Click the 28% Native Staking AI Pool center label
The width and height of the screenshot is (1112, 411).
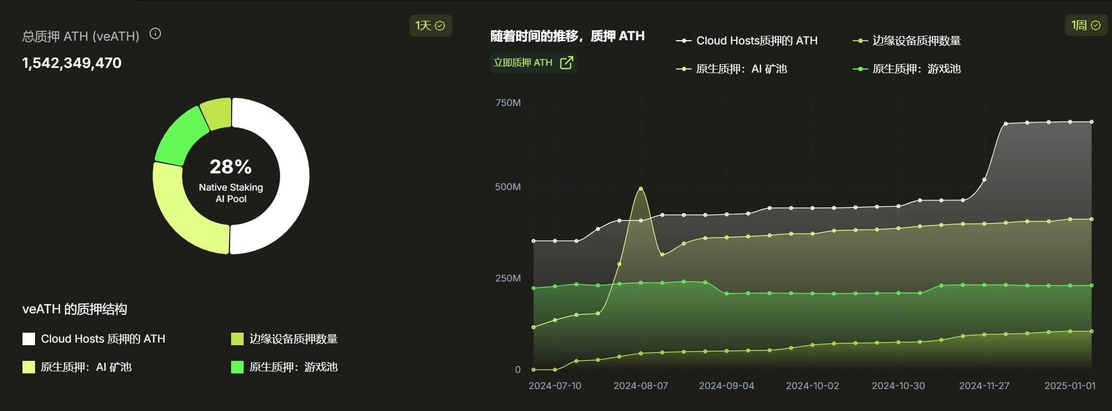(x=231, y=180)
